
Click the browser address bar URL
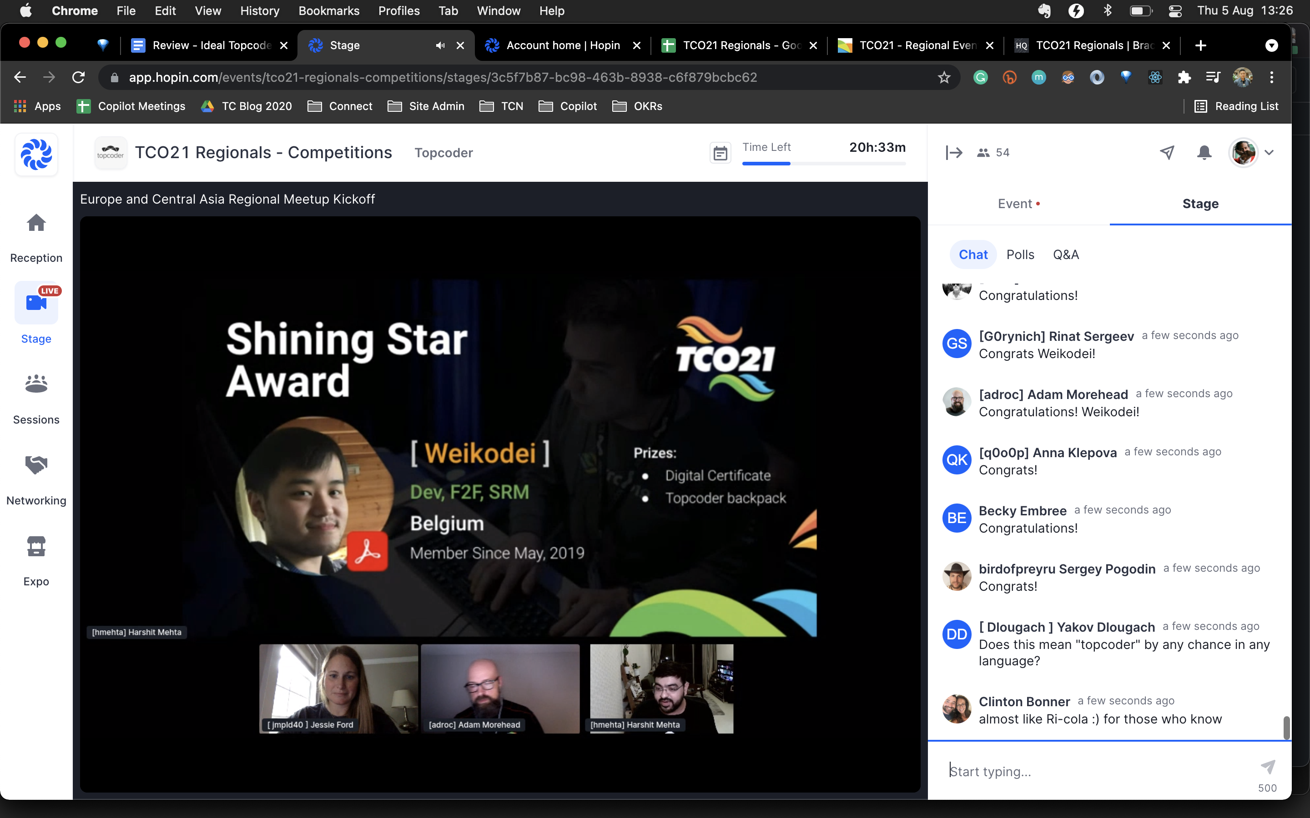click(x=442, y=77)
